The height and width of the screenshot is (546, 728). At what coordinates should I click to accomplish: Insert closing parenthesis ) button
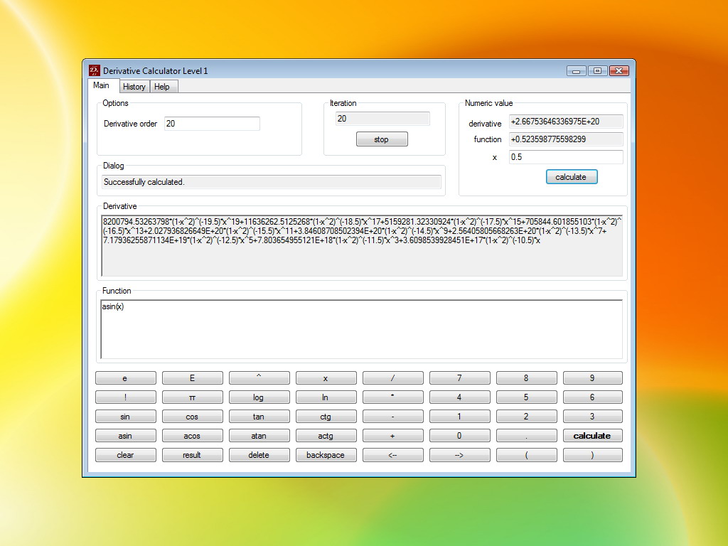pos(592,455)
